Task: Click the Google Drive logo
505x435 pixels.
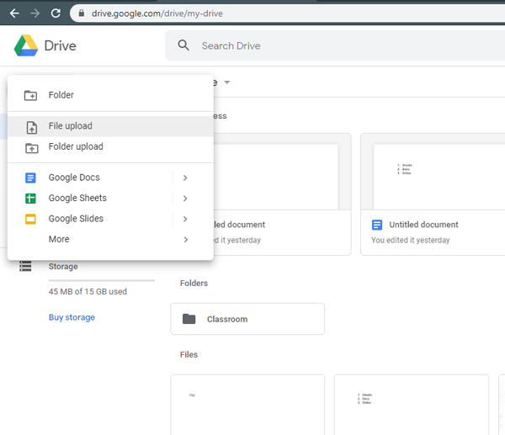Action: [26, 45]
